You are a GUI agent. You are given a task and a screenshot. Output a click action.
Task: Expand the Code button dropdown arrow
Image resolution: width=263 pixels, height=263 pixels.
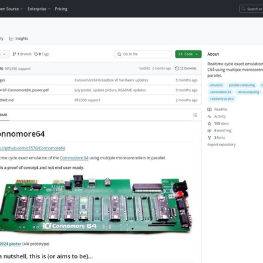pos(197,54)
